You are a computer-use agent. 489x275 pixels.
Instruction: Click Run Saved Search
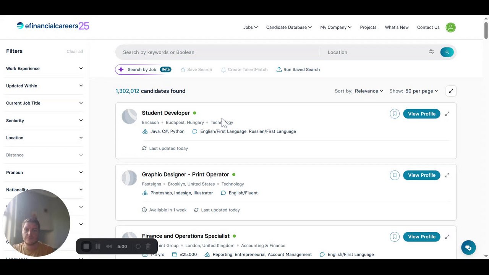coord(298,70)
